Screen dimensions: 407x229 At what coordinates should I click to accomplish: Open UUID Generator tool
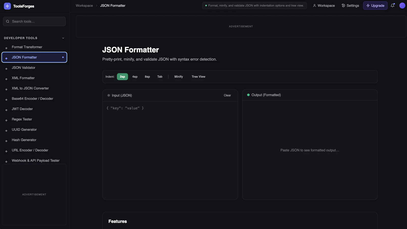(34, 130)
